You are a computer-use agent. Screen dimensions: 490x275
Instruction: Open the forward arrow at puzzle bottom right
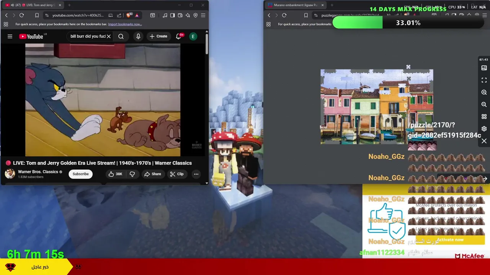click(x=485, y=179)
